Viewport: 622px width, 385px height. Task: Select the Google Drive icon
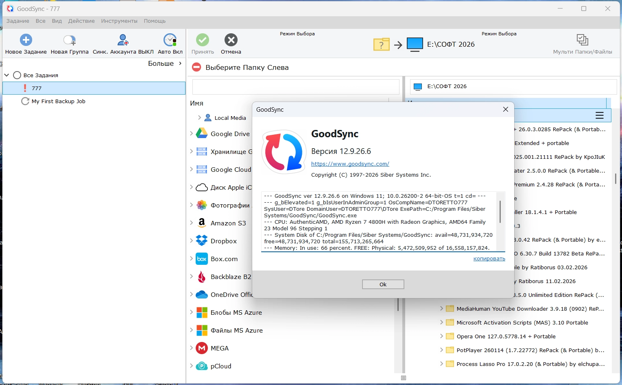202,134
